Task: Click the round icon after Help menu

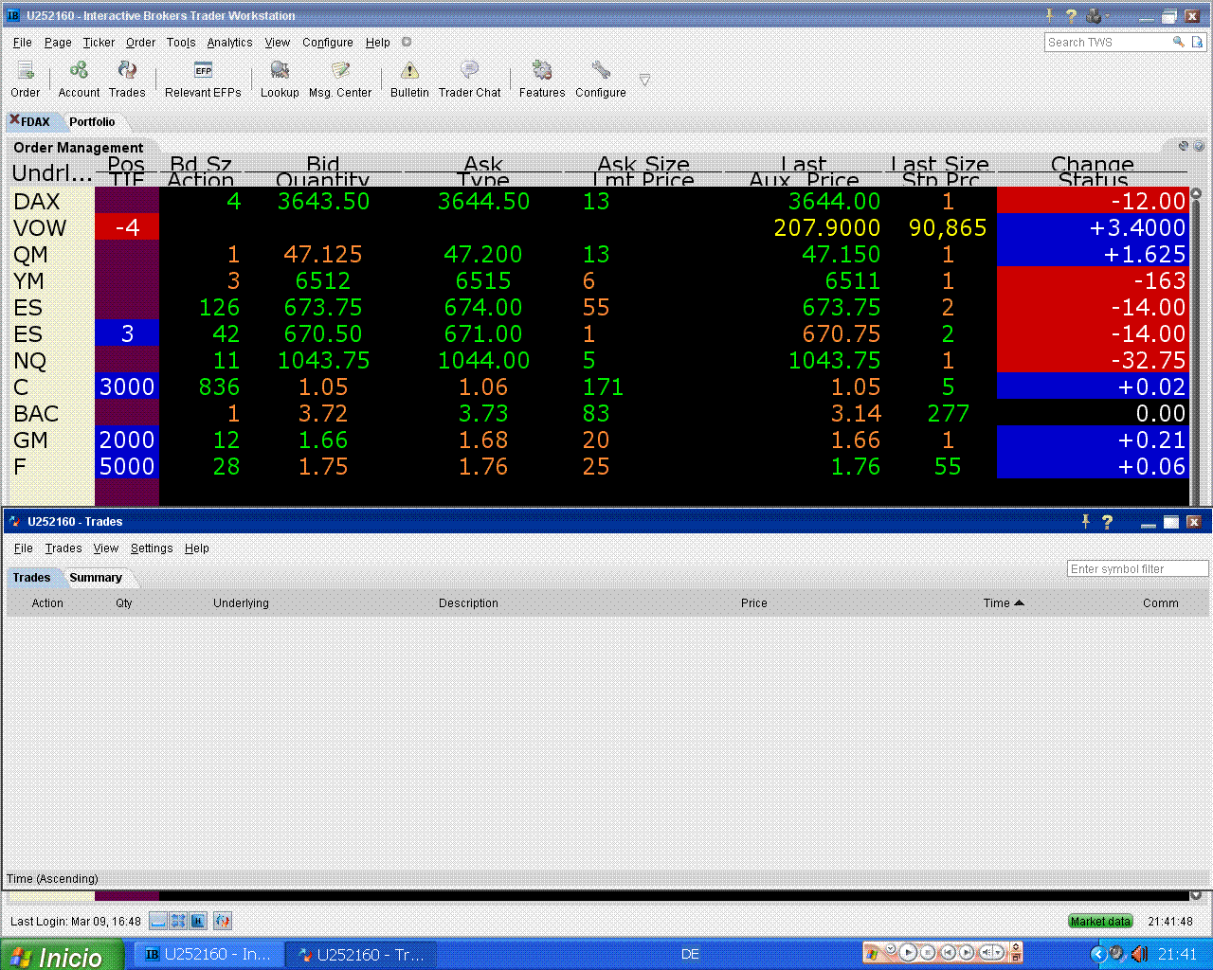Action: coord(407,42)
